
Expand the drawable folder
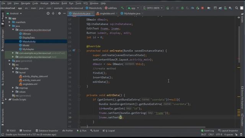13,69
